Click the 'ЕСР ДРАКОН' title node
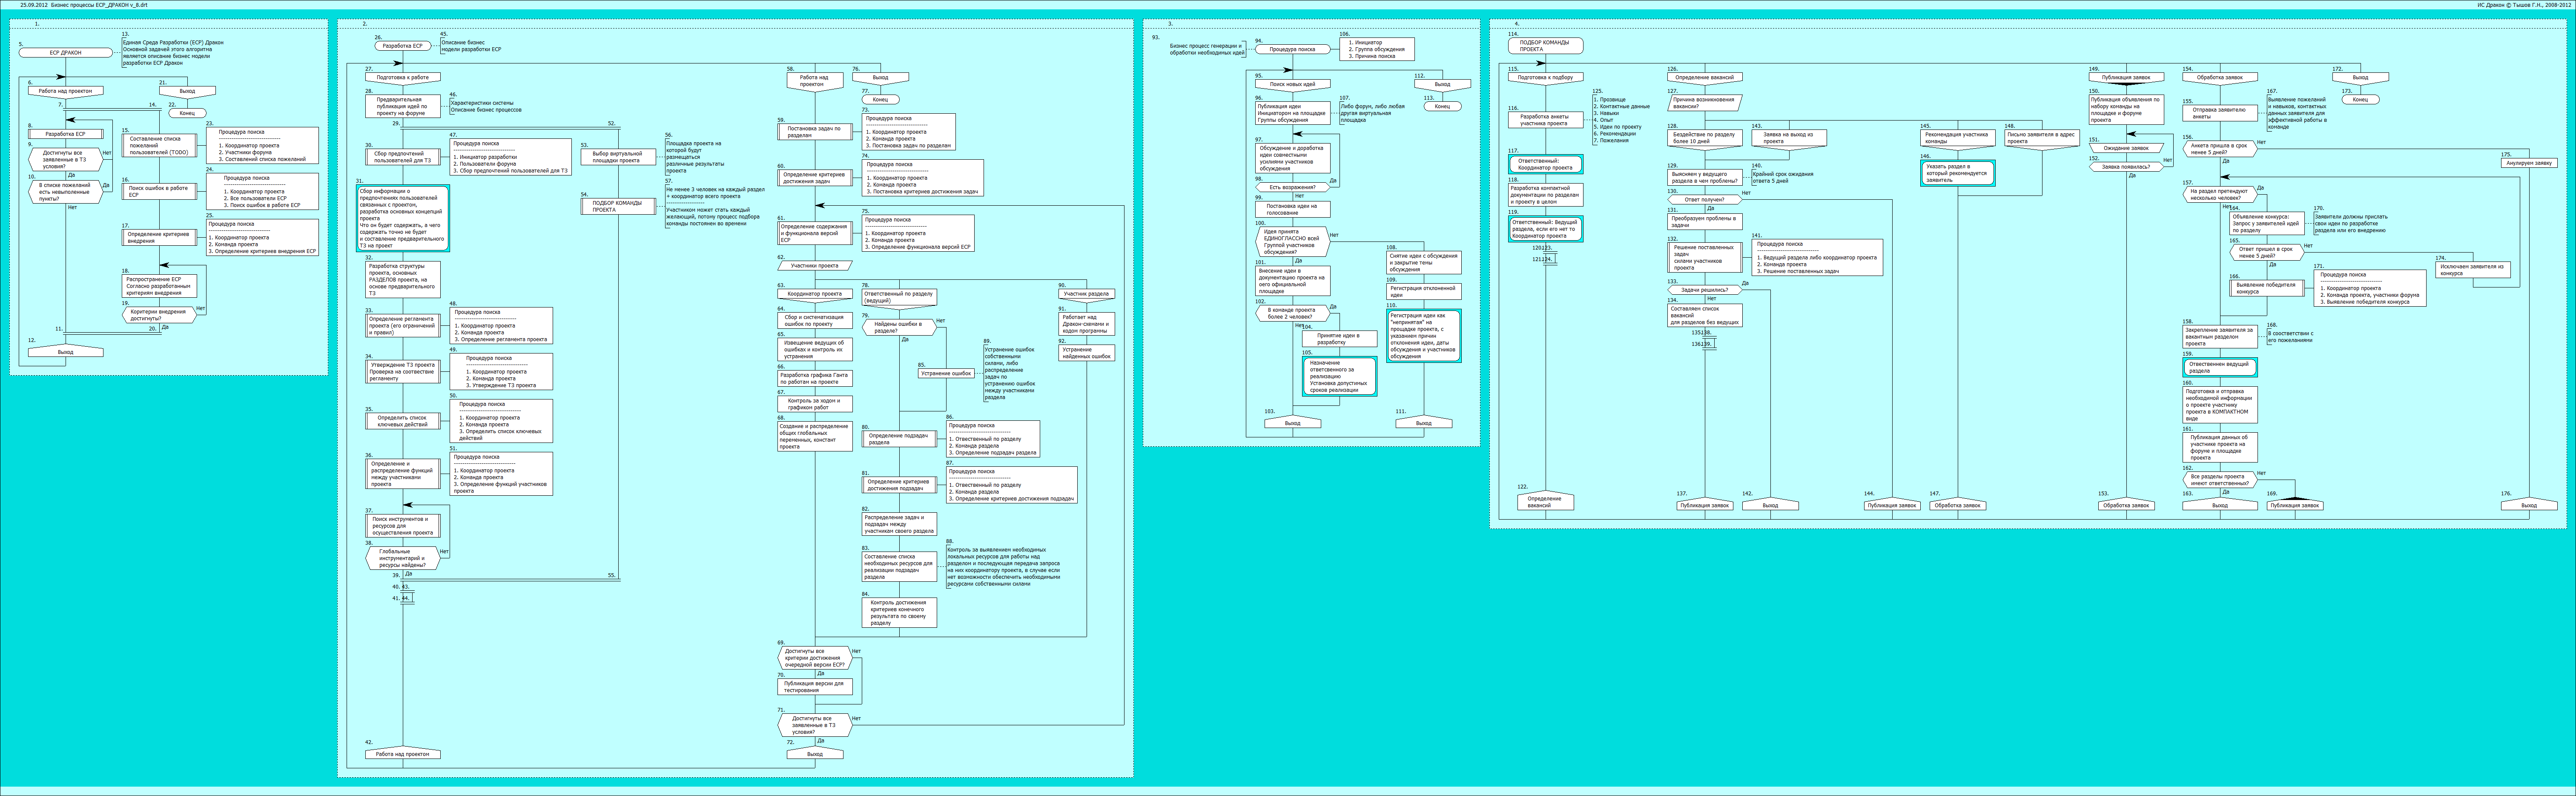 pyautogui.click(x=65, y=52)
